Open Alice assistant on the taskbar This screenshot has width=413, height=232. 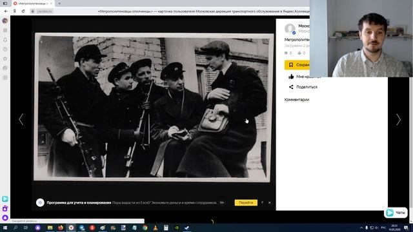pyautogui.click(x=37, y=227)
